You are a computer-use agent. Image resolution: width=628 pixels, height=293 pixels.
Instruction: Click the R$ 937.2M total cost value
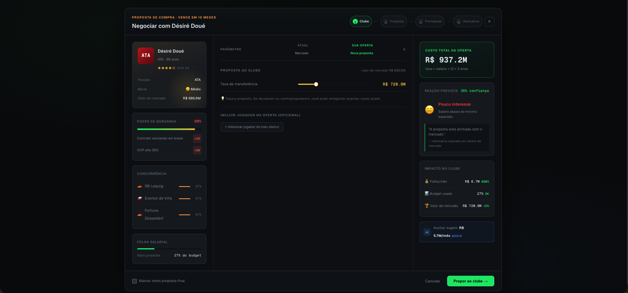(446, 60)
